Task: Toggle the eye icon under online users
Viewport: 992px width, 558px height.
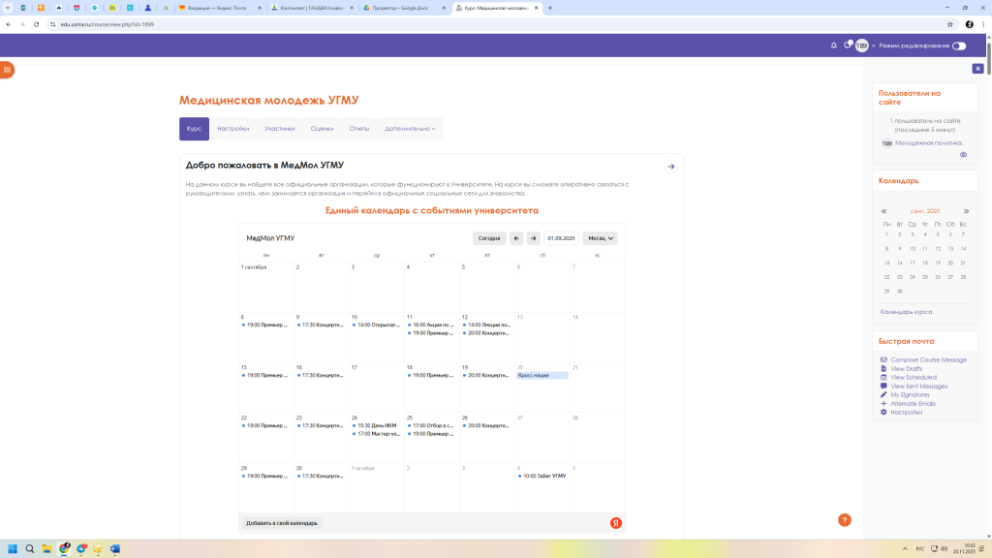Action: click(x=963, y=155)
